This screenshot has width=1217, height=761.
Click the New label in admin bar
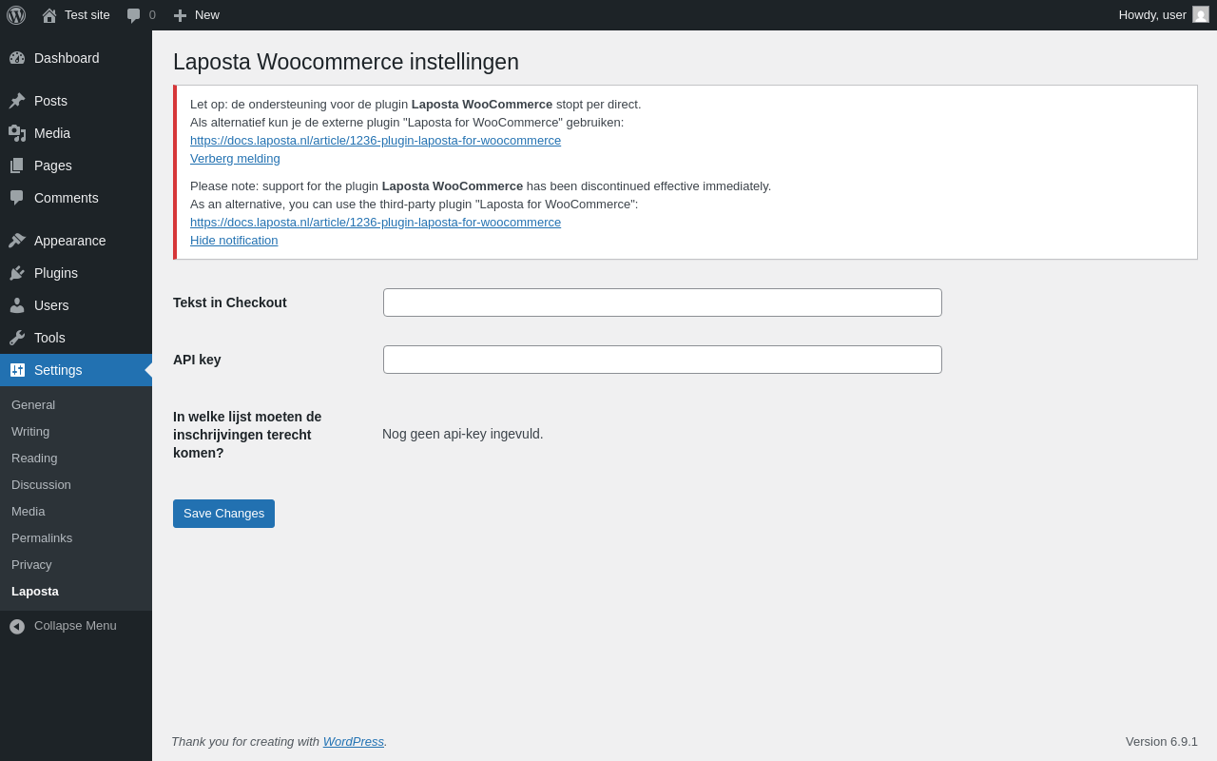(x=207, y=15)
